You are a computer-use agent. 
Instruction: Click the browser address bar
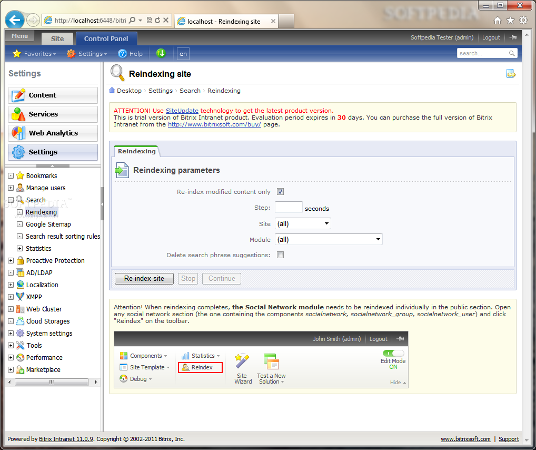click(90, 20)
